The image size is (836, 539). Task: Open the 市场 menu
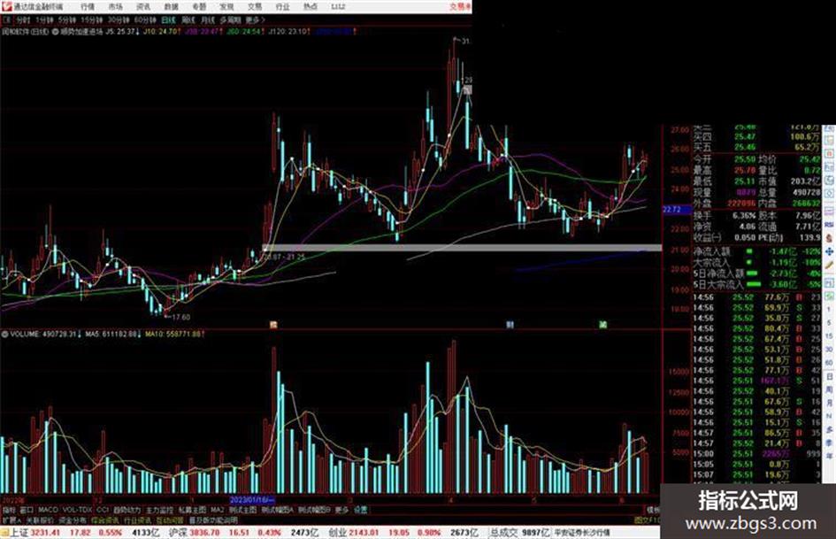point(115,7)
